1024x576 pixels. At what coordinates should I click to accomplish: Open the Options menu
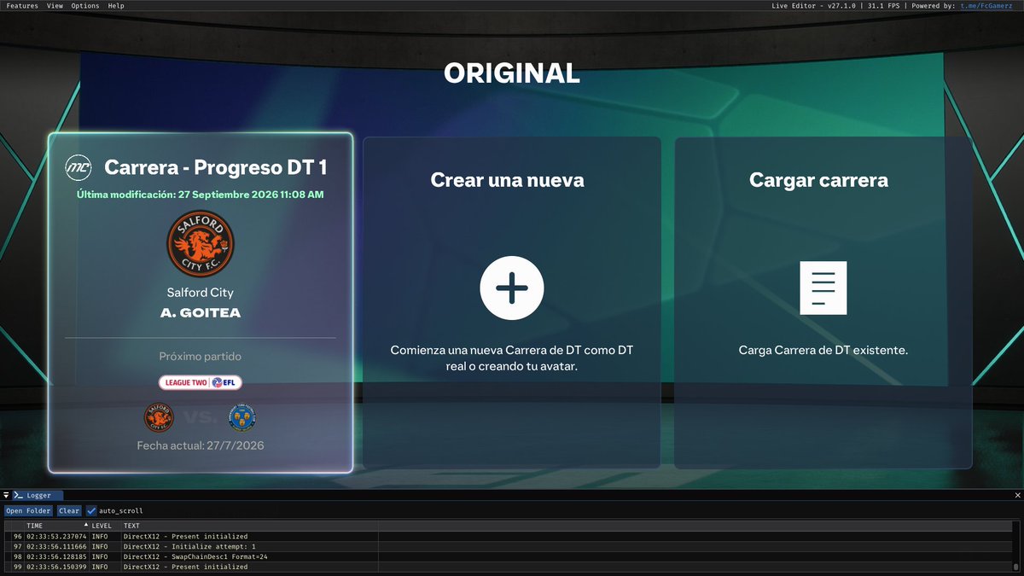pos(85,6)
